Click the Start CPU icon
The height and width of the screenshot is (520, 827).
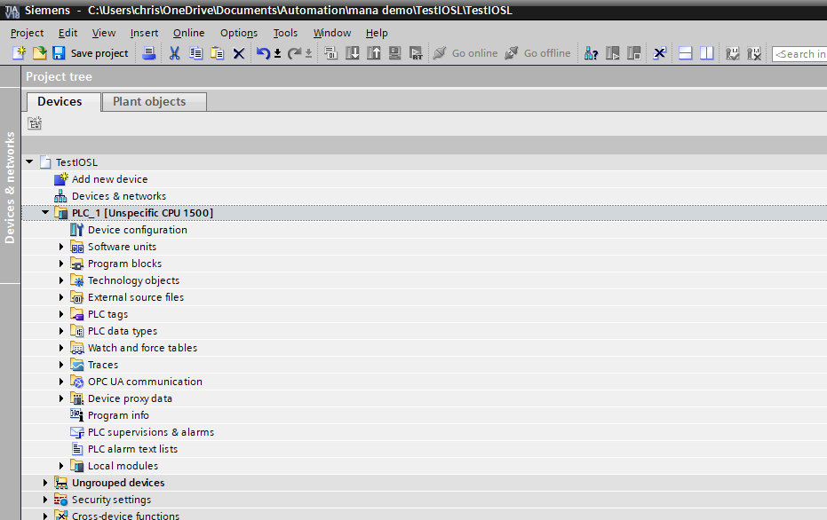(x=612, y=52)
